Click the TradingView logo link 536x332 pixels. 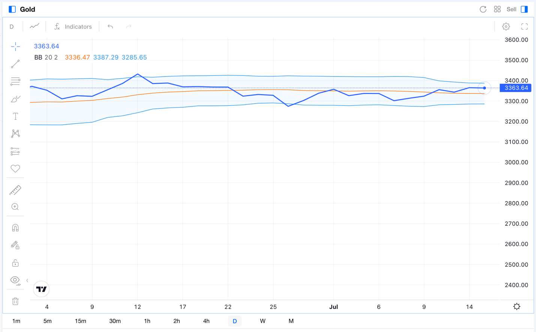41,289
